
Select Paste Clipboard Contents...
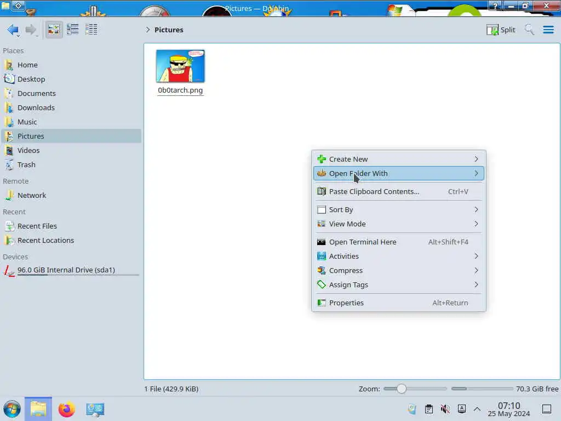[399, 191]
